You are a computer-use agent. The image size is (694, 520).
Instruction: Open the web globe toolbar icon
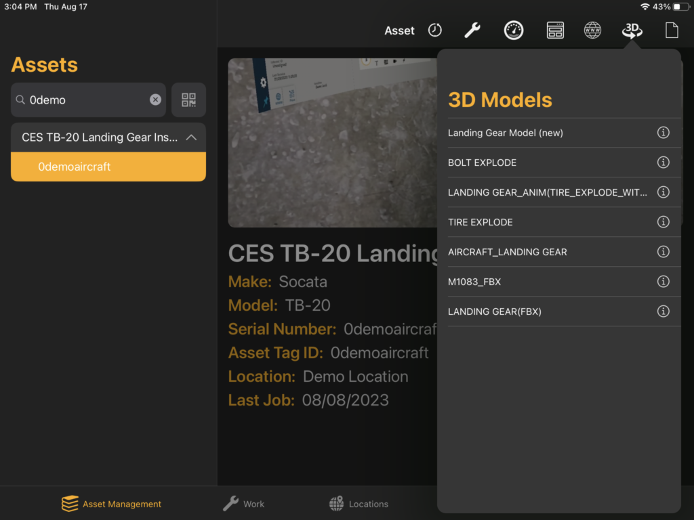(x=592, y=30)
